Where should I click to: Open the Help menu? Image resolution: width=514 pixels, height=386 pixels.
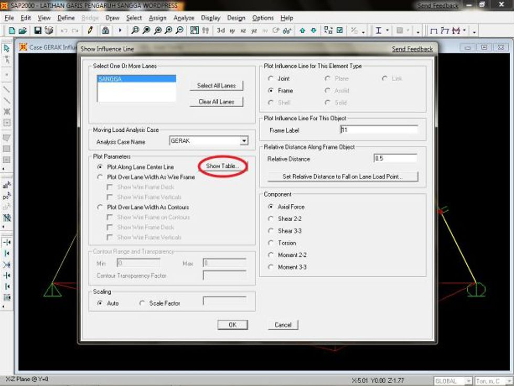(x=286, y=18)
